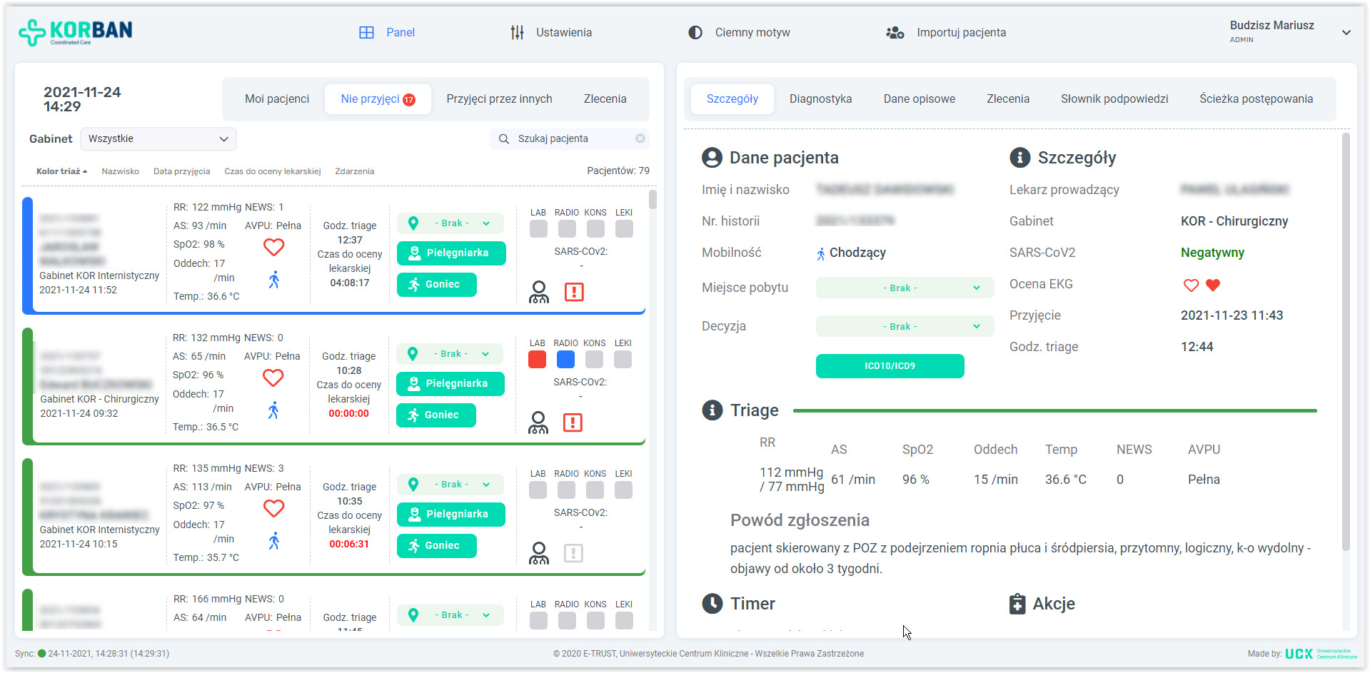The width and height of the screenshot is (1370, 673).
Task: Toggle LEKI status box in third patient row
Action: point(623,490)
